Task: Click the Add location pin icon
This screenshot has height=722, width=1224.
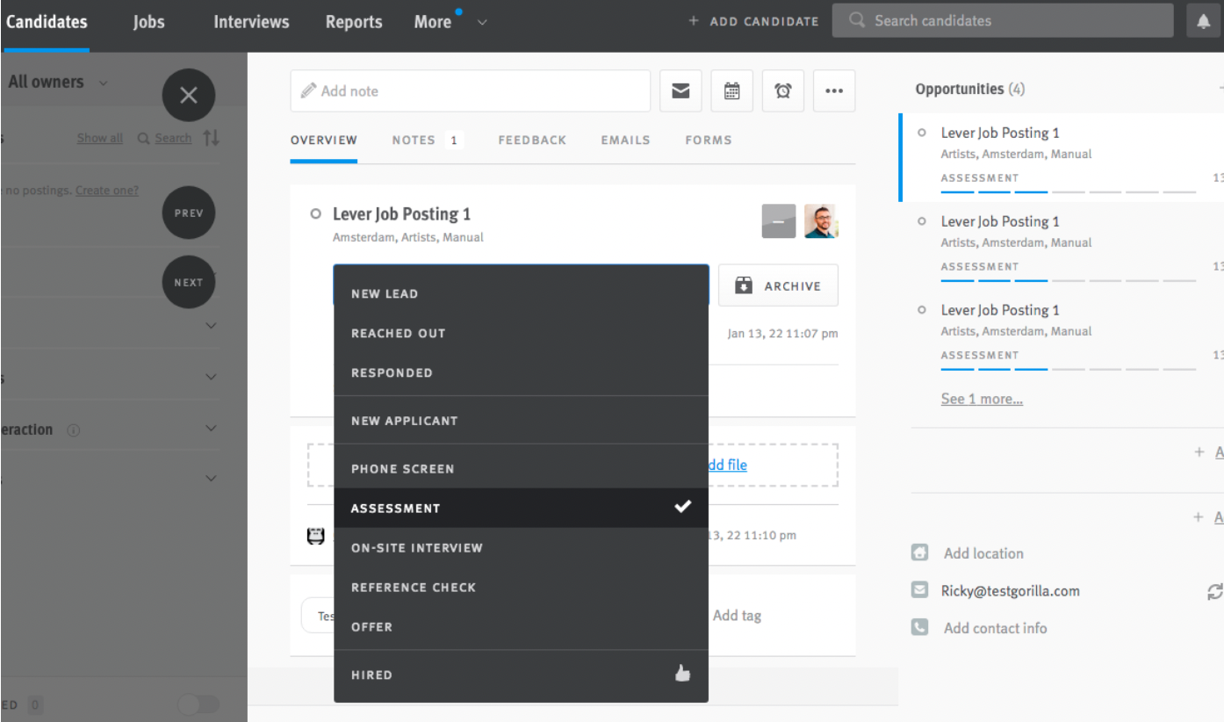Action: (x=919, y=552)
